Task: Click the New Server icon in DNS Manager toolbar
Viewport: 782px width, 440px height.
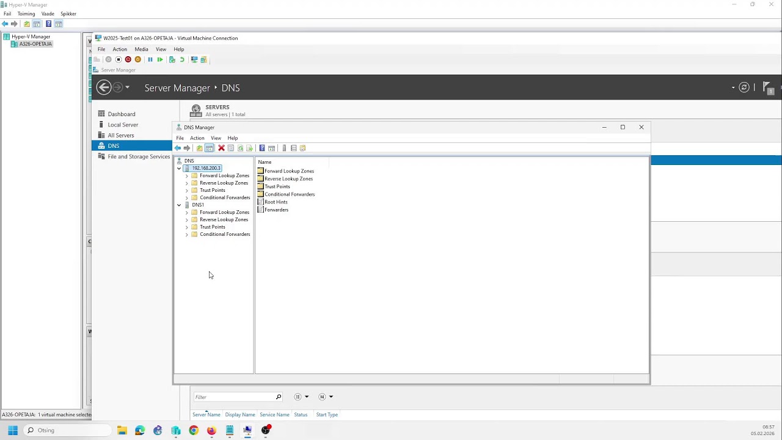Action: point(284,148)
